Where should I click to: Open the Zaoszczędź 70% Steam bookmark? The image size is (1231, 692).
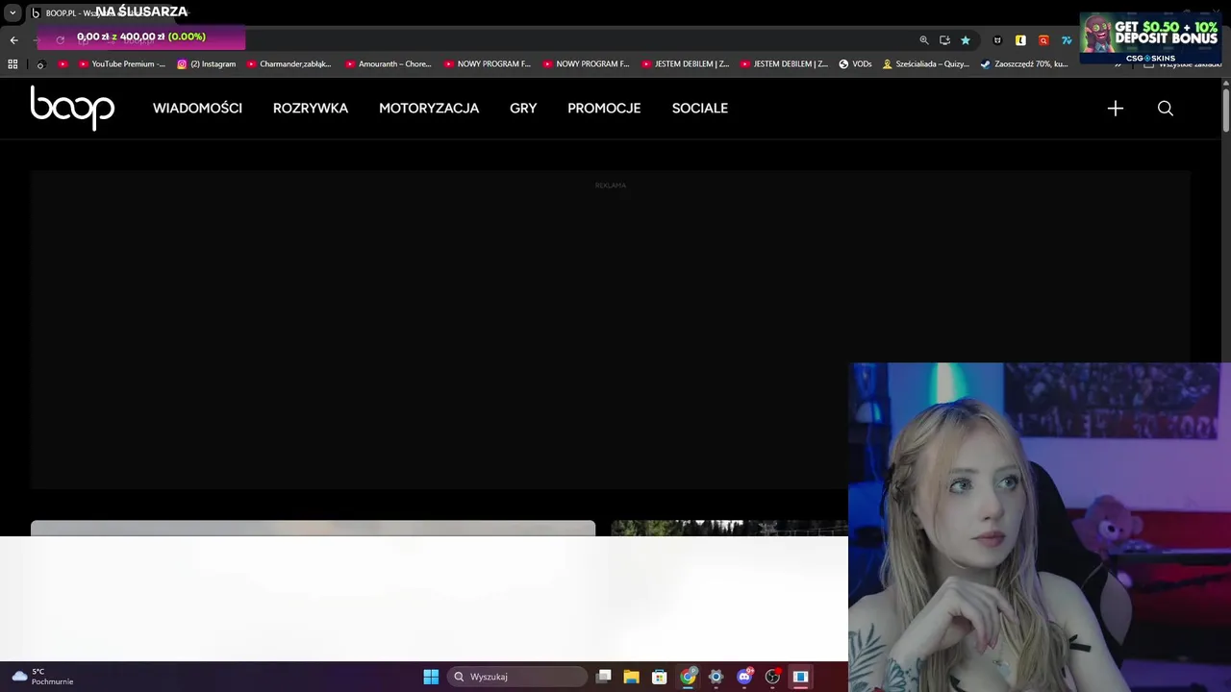[x=1024, y=64]
